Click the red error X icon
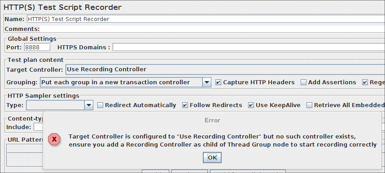The image size is (385, 173). [54, 140]
